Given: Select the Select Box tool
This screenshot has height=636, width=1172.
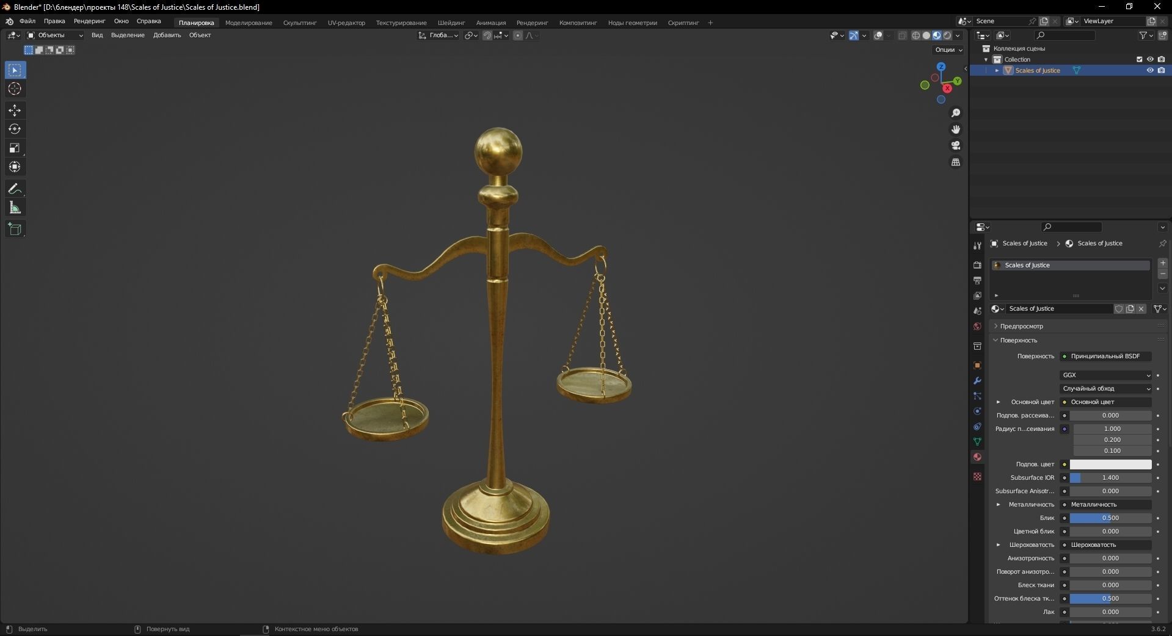Looking at the screenshot, I should click(15, 70).
